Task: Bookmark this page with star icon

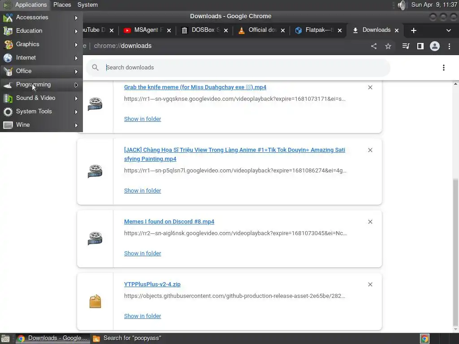Action: coord(388,46)
